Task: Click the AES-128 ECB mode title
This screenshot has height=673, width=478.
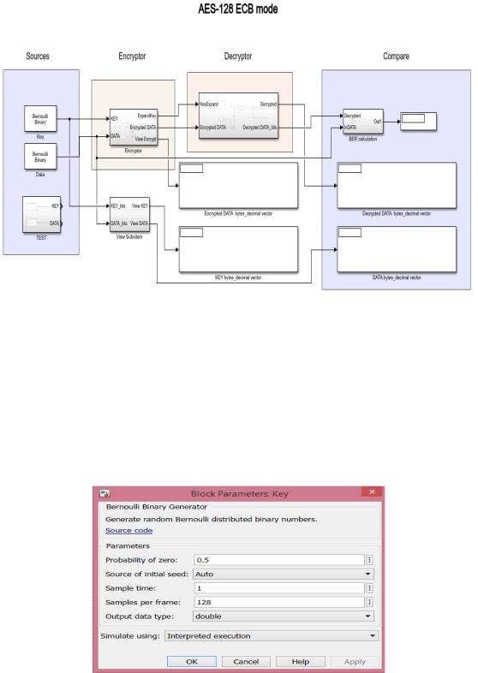Action: [238, 9]
